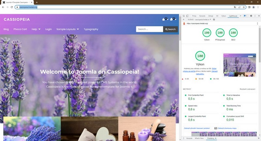Screen dimensions: 261x141
Task: Expand the Help dropdown menu
Action: tap(36, 29)
